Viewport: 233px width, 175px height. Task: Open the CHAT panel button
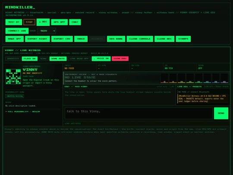75,22
